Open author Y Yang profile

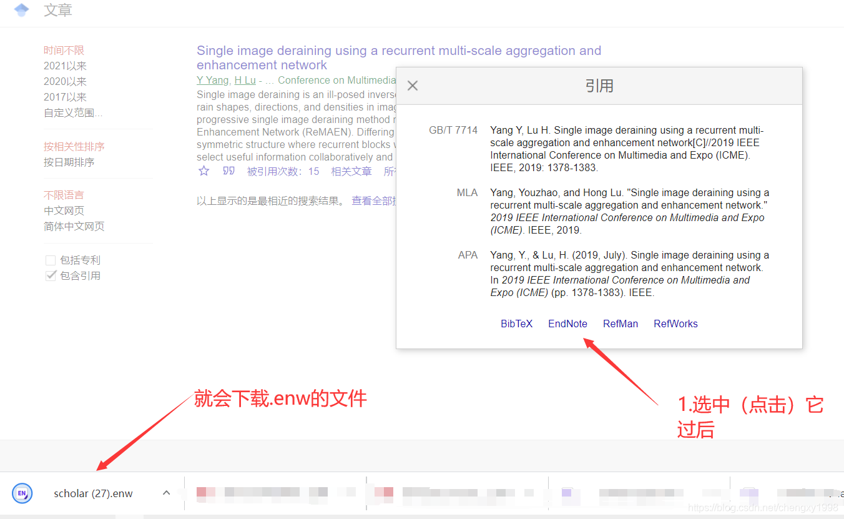coord(213,80)
